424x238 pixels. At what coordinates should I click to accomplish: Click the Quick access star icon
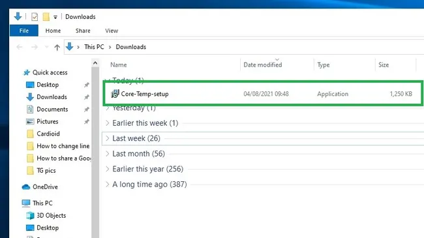click(x=27, y=72)
